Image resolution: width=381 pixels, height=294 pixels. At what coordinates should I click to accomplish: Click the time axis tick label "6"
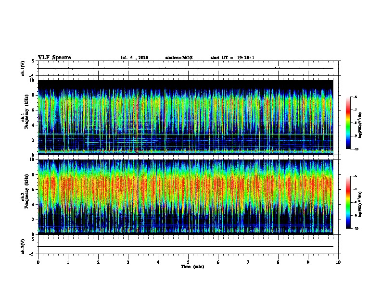tap(218, 262)
